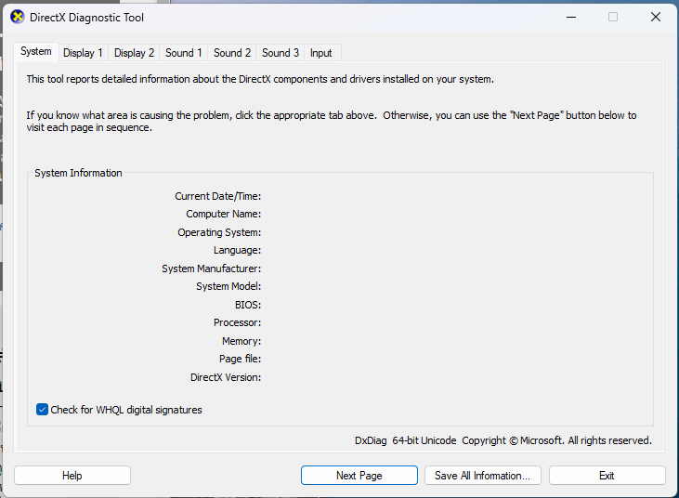Viewport: 679px width, 498px height.
Task: Click the DxDiag 64-bit Unicode copyright text
Action: click(x=503, y=440)
